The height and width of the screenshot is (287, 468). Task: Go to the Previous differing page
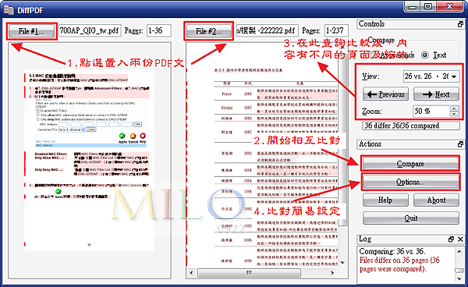(385, 94)
